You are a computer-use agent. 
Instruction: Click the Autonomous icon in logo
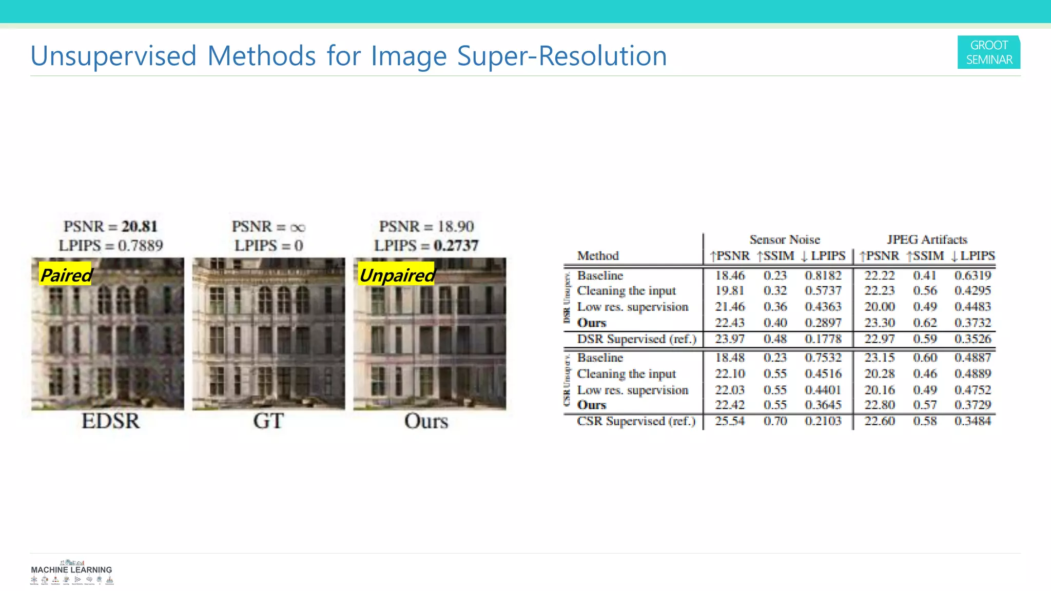110,580
